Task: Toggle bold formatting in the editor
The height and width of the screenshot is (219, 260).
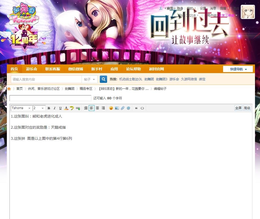Action: pos(49,108)
